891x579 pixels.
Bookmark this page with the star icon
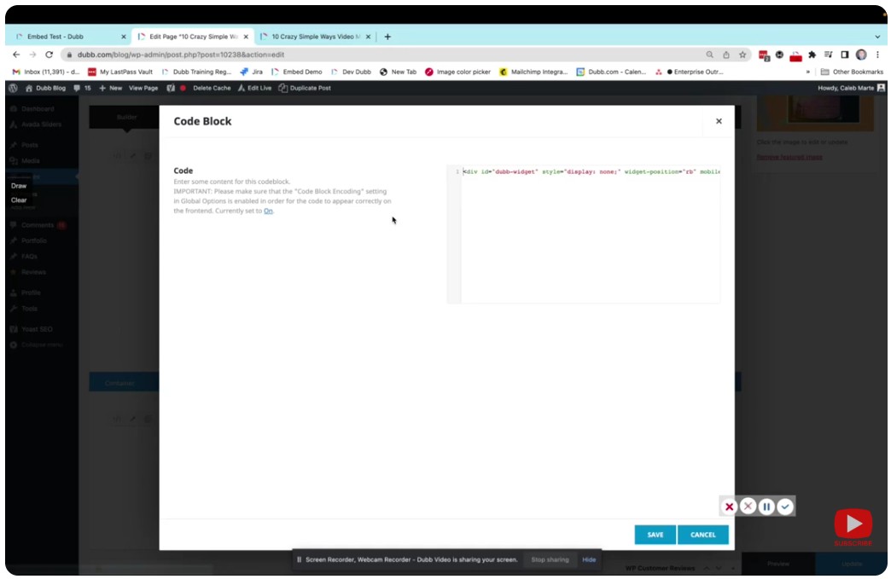(742, 55)
